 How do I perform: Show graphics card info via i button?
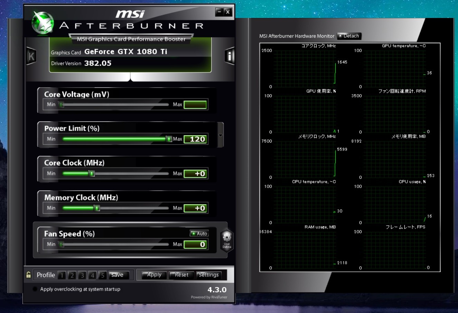(x=230, y=56)
